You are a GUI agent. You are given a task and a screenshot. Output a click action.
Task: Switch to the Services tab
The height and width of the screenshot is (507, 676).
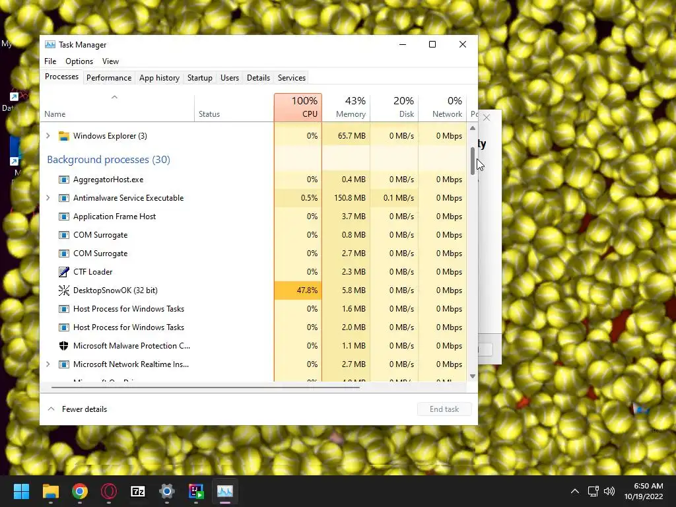(x=291, y=78)
